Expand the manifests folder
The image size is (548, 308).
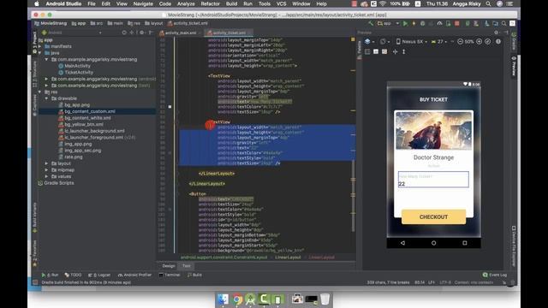click(x=40, y=46)
